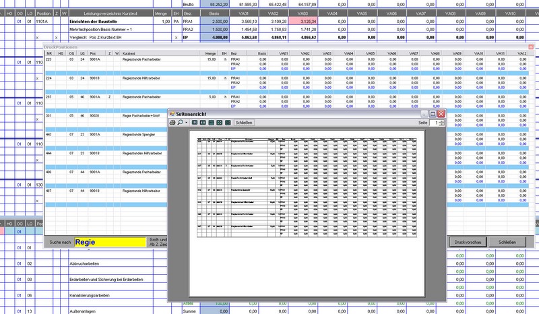Viewport: 539px width, 314px height.
Task: Click the Menge column header in DruckPositionen
Action: click(210, 53)
